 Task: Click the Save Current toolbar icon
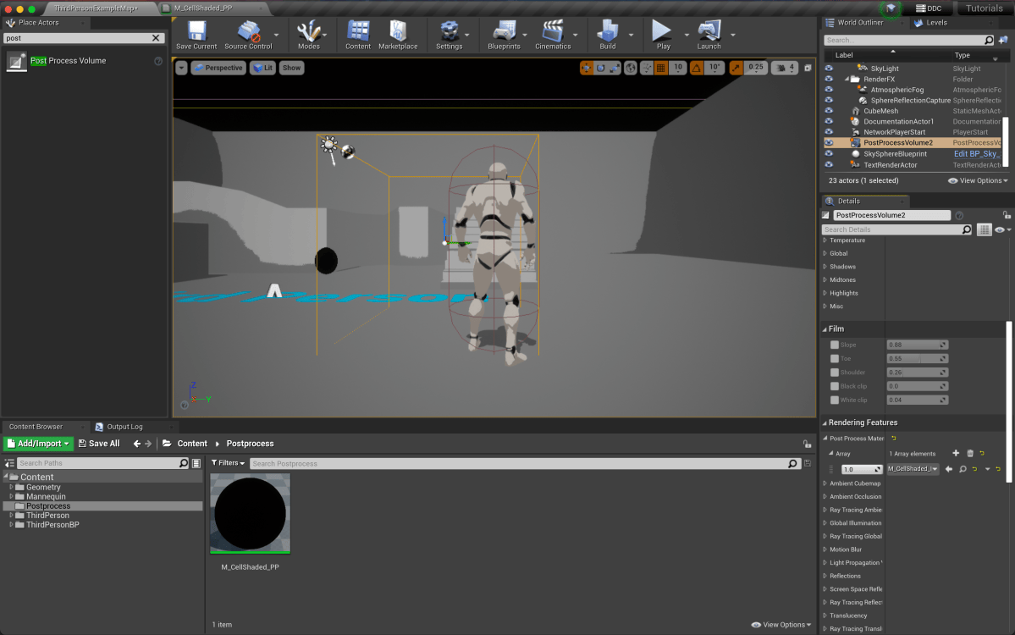point(196,35)
